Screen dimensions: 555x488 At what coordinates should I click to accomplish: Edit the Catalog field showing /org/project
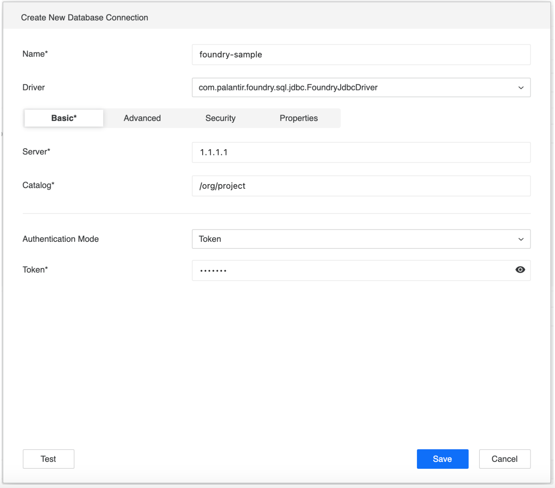[x=361, y=186]
